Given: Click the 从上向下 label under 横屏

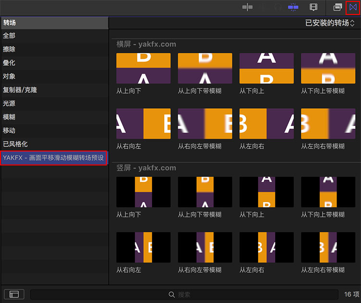Looking at the screenshot, I should [129, 91].
